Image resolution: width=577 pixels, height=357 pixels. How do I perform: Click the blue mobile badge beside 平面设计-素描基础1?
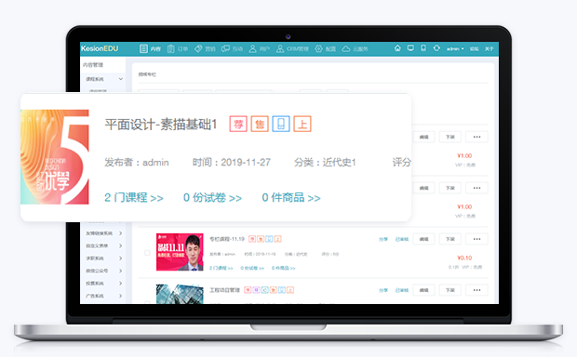click(x=281, y=124)
